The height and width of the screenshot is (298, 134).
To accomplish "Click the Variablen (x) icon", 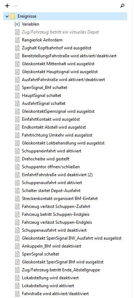I will tap(17, 24).
